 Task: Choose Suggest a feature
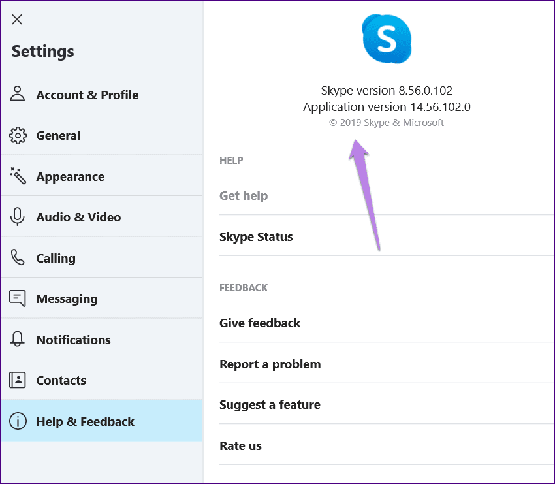[x=270, y=405]
